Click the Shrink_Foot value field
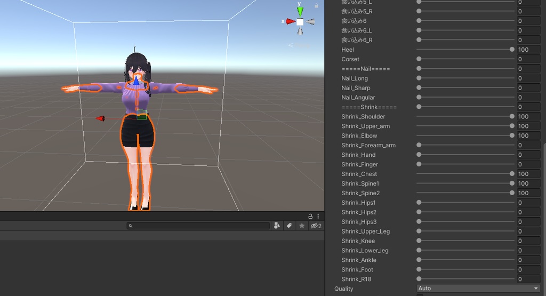This screenshot has width=546, height=296. click(x=528, y=269)
